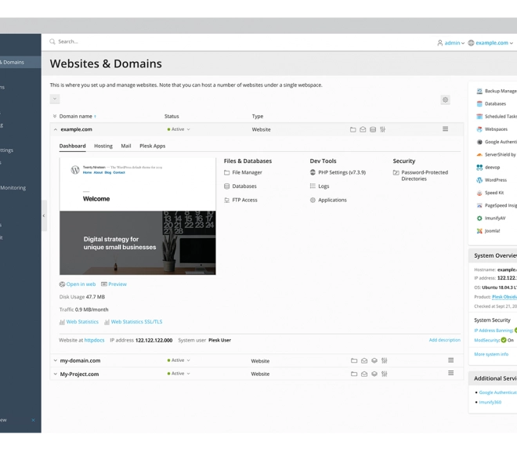This screenshot has height=452, width=517.
Task: Open database icon in example.com row
Action: point(373,129)
